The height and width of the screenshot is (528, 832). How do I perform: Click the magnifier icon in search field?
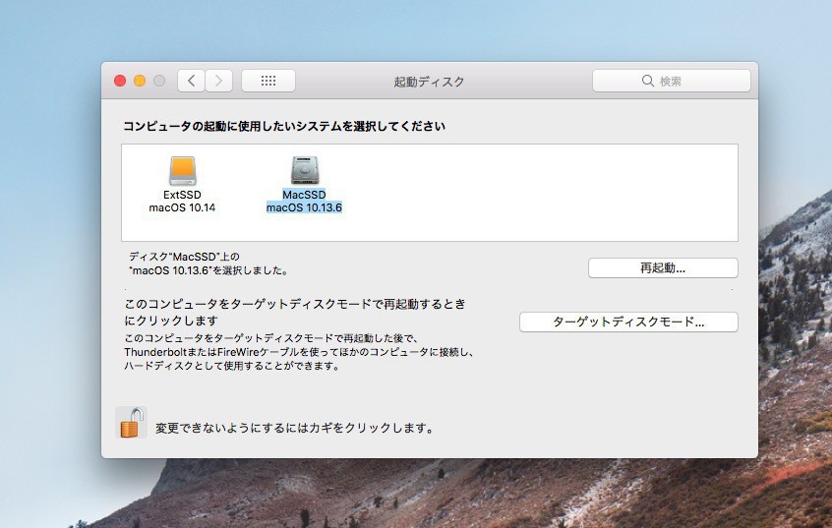pos(647,81)
